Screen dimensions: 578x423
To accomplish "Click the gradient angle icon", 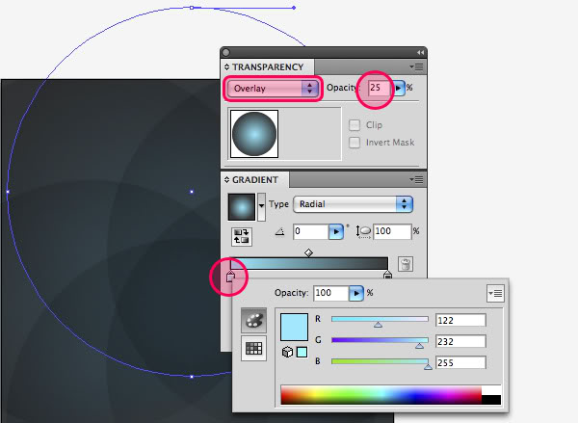I will pos(280,232).
